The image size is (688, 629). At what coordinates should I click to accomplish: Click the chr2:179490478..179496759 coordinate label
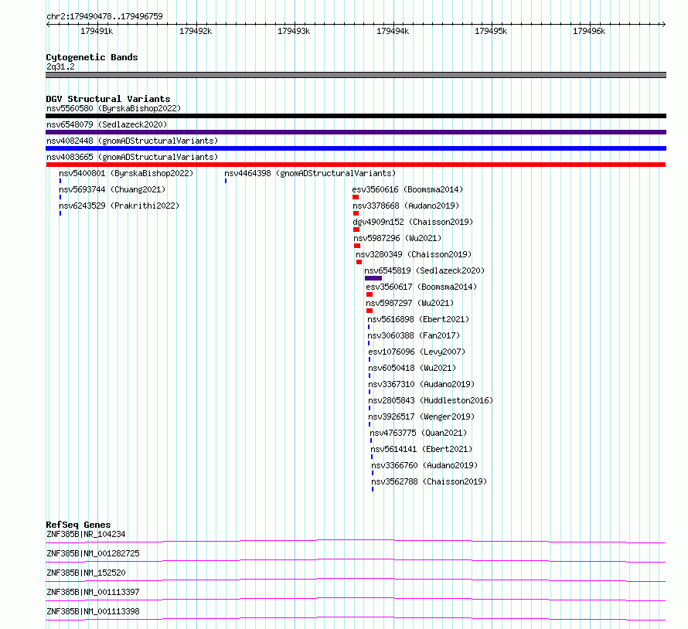point(104,16)
